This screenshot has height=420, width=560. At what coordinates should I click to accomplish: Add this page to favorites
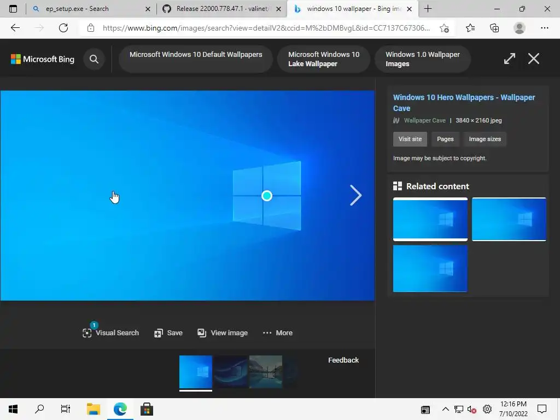(x=444, y=28)
